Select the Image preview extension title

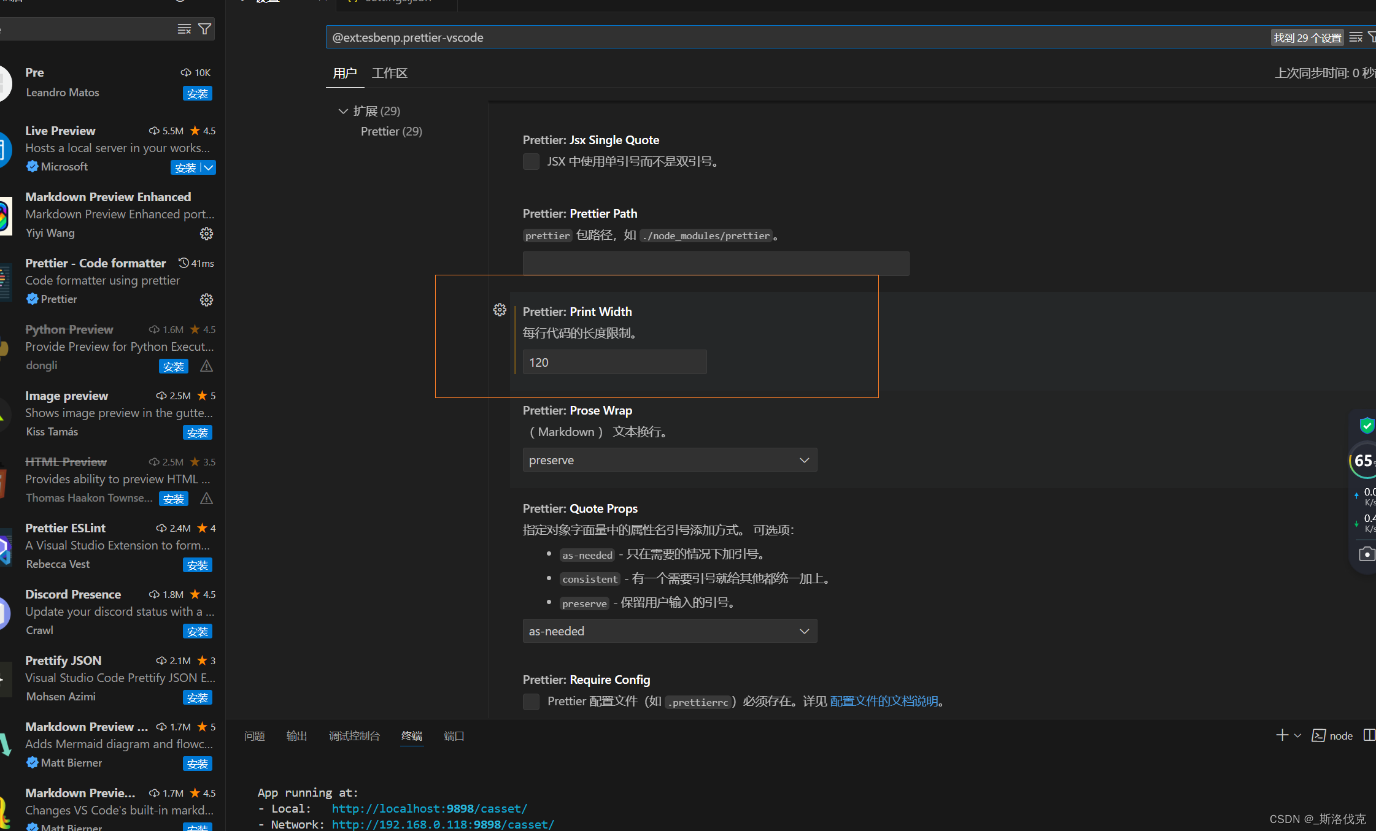[x=66, y=396]
